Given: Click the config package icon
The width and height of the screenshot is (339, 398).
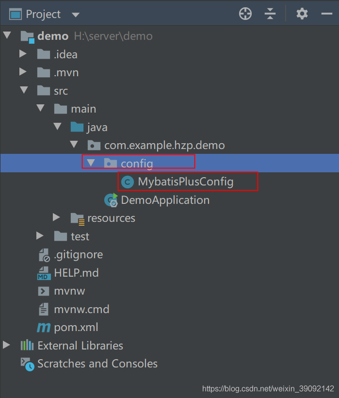Looking at the screenshot, I should [110, 163].
